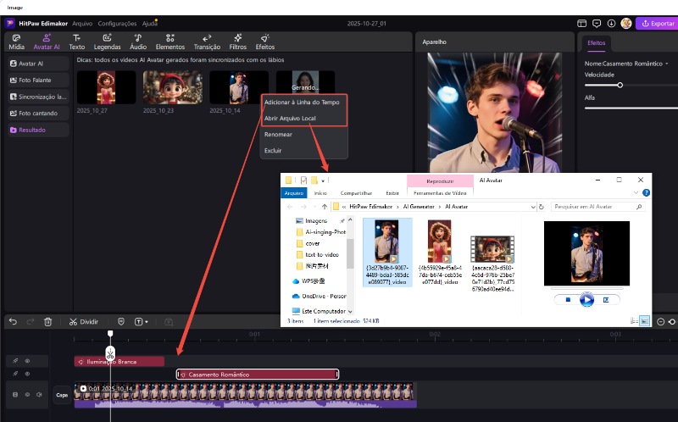Toggle visibility of Casamento Romântico track
The width and height of the screenshot is (678, 422).
click(27, 374)
